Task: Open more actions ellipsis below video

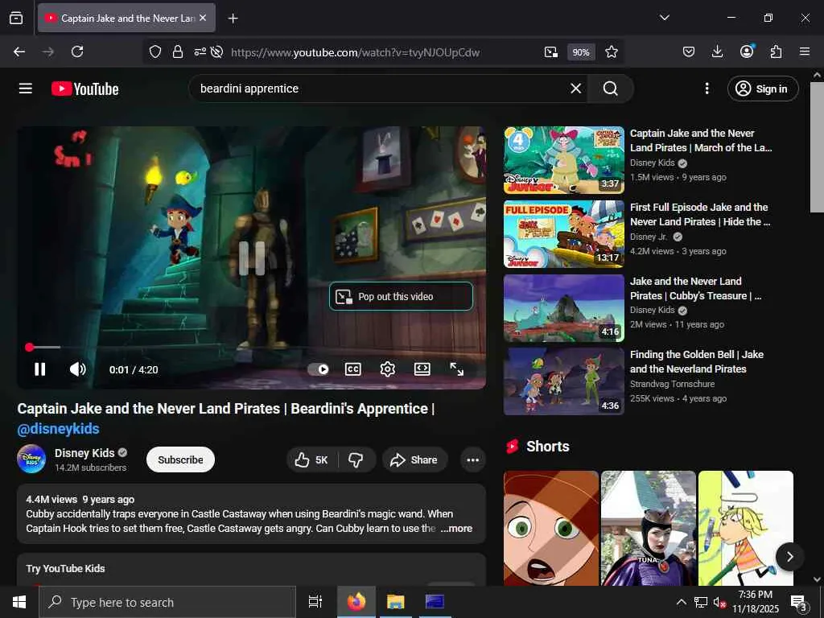Action: point(473,459)
